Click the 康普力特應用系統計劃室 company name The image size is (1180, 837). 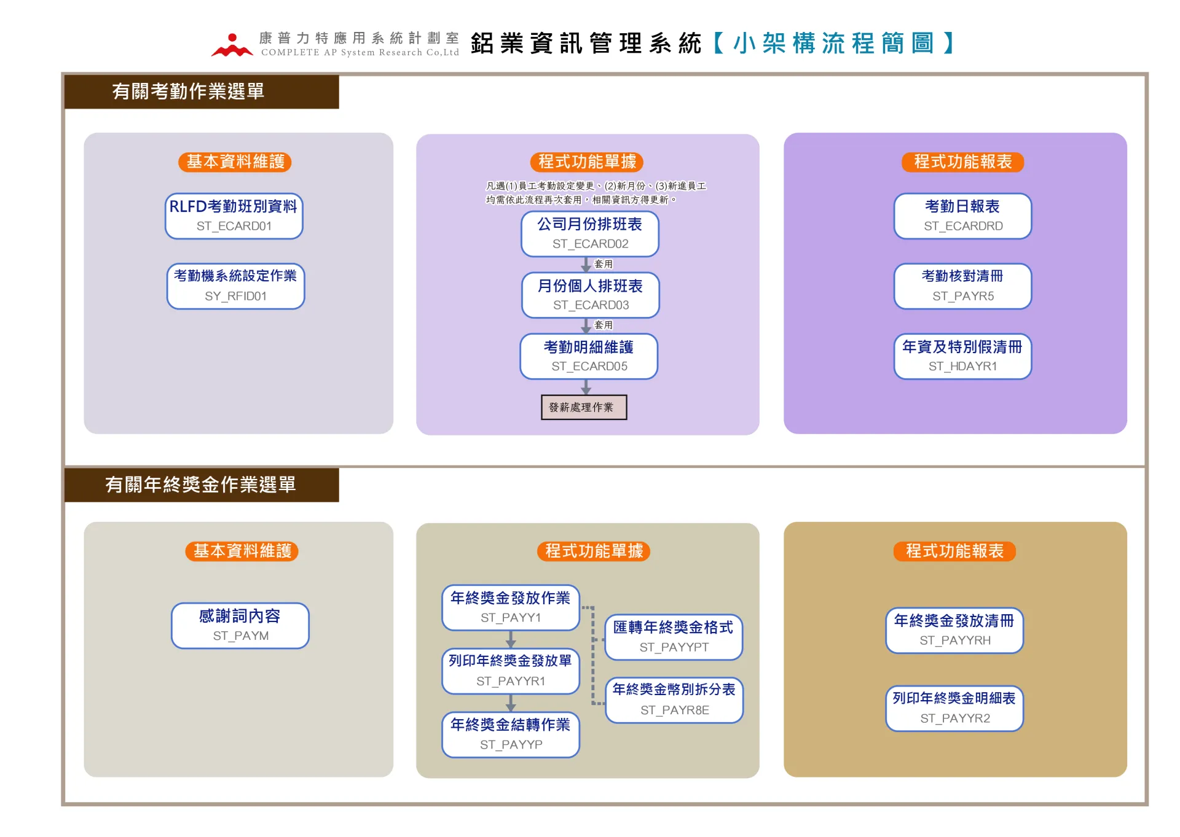point(360,38)
